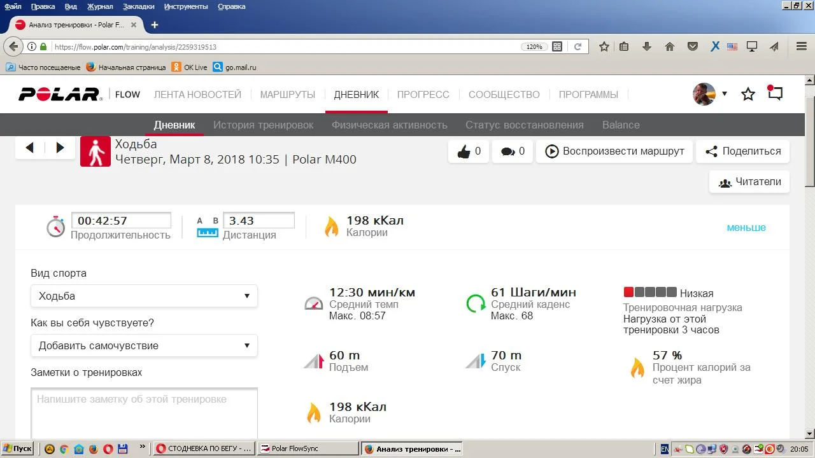Click the duration field showing 00:42:57
Image resolution: width=815 pixels, height=458 pixels.
click(121, 221)
